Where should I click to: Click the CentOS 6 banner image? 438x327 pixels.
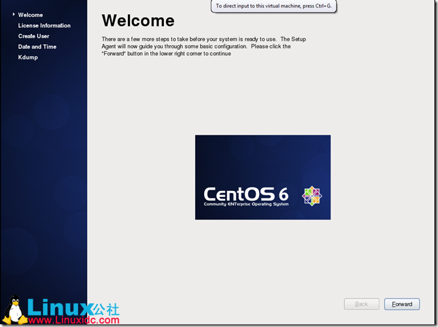point(263,177)
